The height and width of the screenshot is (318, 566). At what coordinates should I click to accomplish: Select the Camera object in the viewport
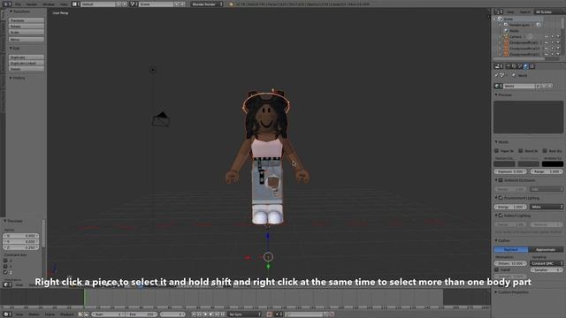(x=161, y=119)
